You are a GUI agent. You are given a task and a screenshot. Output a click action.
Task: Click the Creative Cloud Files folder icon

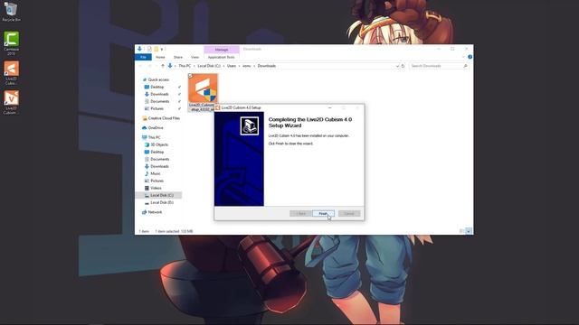click(145, 118)
